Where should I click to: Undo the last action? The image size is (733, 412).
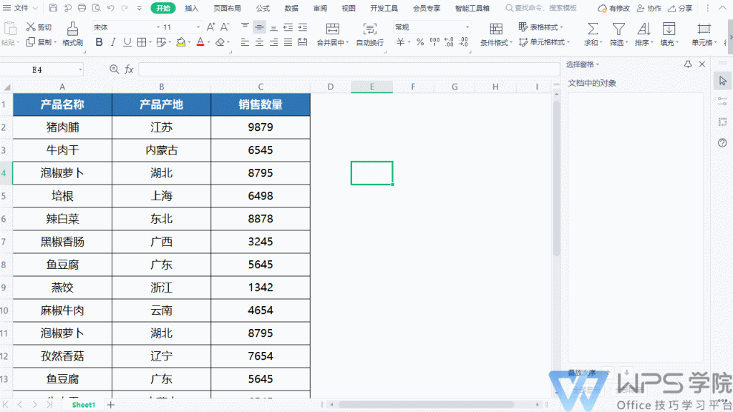pos(111,8)
